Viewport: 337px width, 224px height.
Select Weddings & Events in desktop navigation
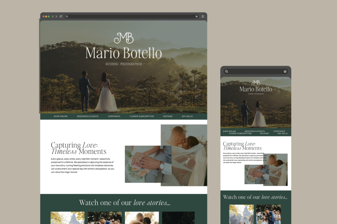(x=88, y=116)
